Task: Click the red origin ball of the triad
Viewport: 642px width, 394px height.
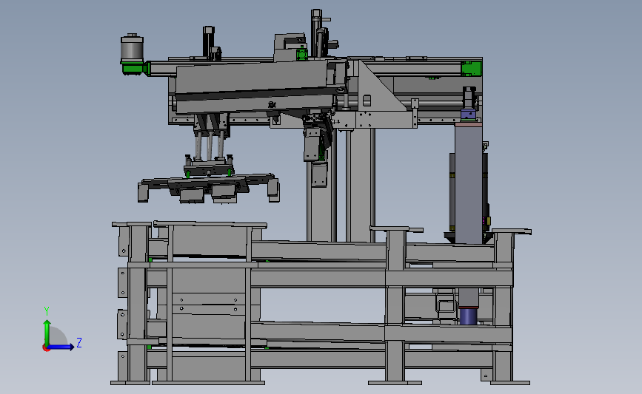Action: tap(46, 348)
